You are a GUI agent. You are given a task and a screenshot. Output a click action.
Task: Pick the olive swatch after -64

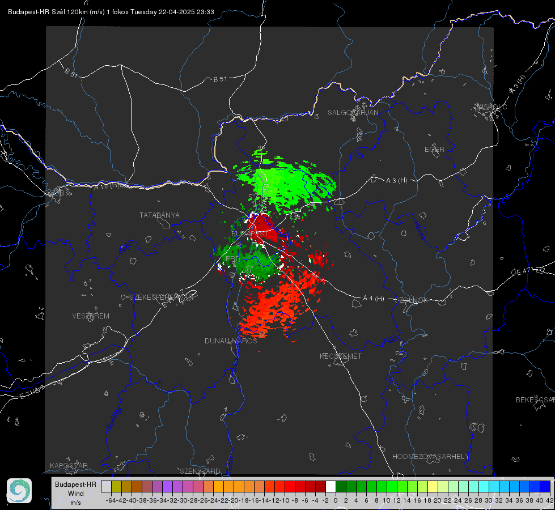click(116, 486)
